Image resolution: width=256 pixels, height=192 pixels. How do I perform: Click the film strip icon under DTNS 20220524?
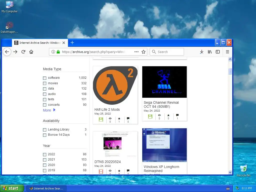tap(101, 171)
